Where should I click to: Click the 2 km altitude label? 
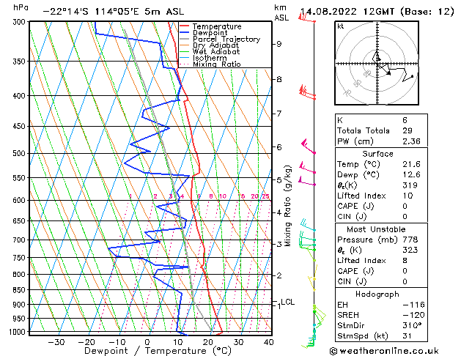coord(279,275)
